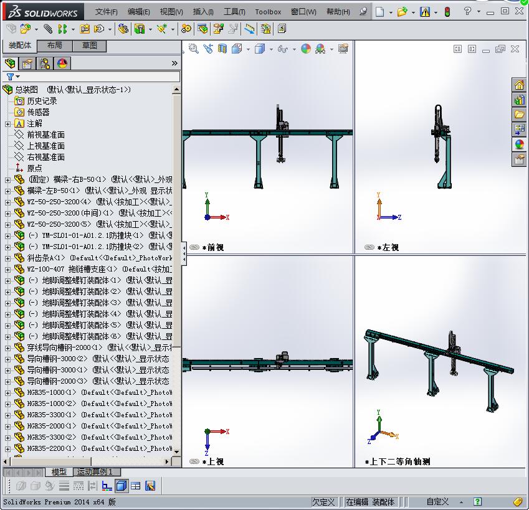Toggle the 3D view cube button in bottom toolbar
Image resolution: width=529 pixels, height=510 pixels.
pos(122,486)
